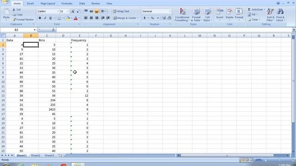Open Sort & Filter menu
This screenshot has height=166, width=296.
click(x=271, y=15)
